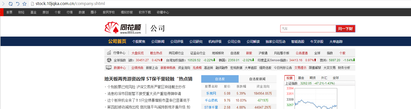This screenshot has height=109, width=411.
Task: Click the search box containing 汽车
Action: [308, 29]
